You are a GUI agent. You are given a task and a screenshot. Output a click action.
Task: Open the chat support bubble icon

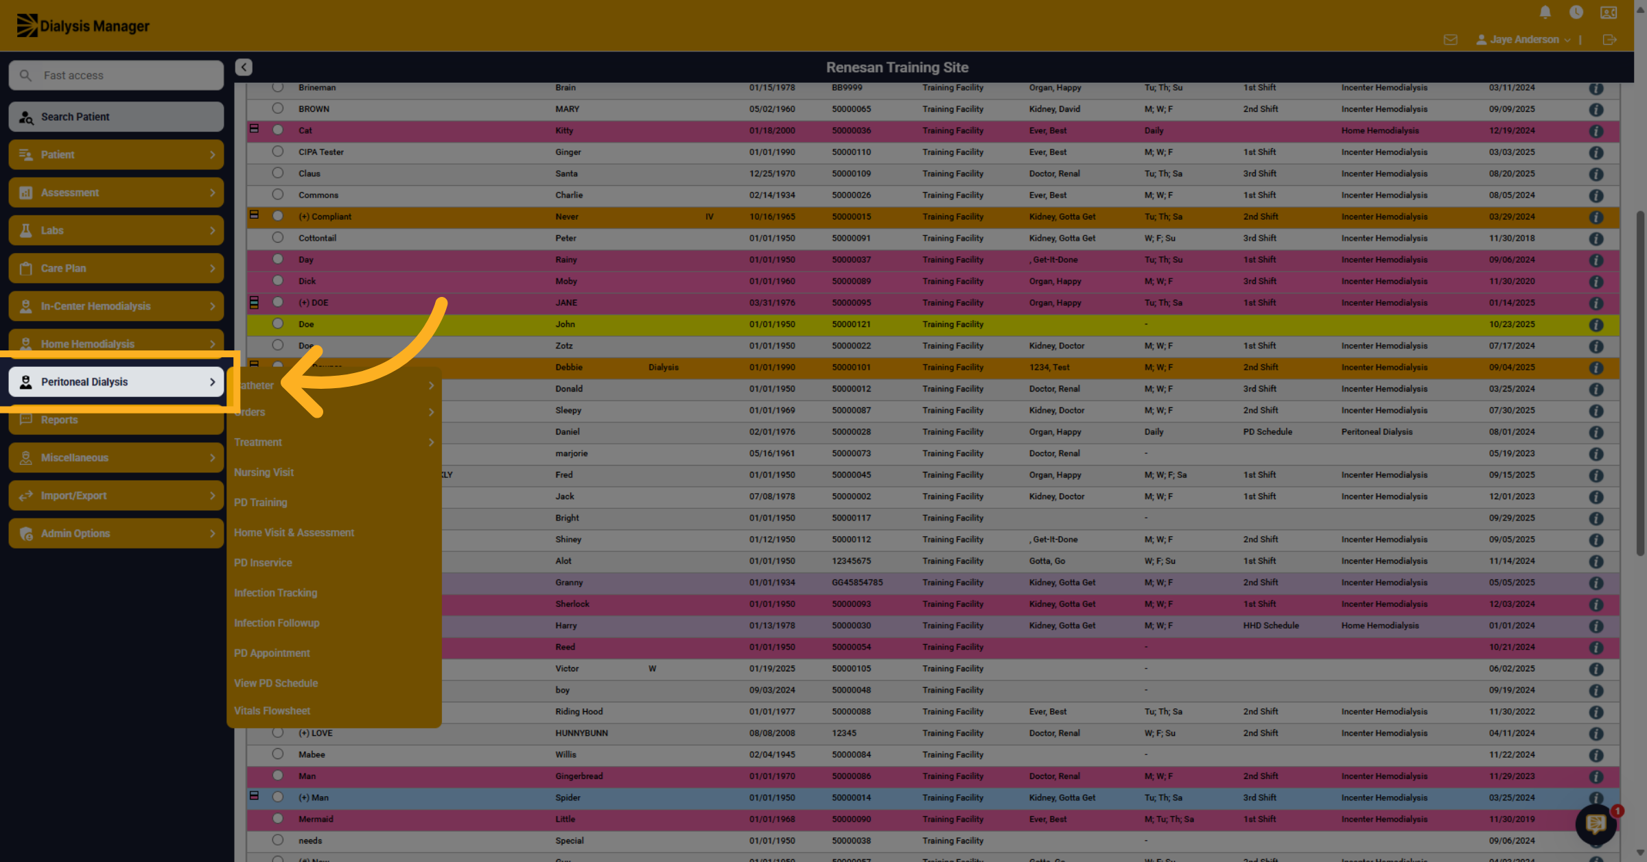click(x=1596, y=824)
